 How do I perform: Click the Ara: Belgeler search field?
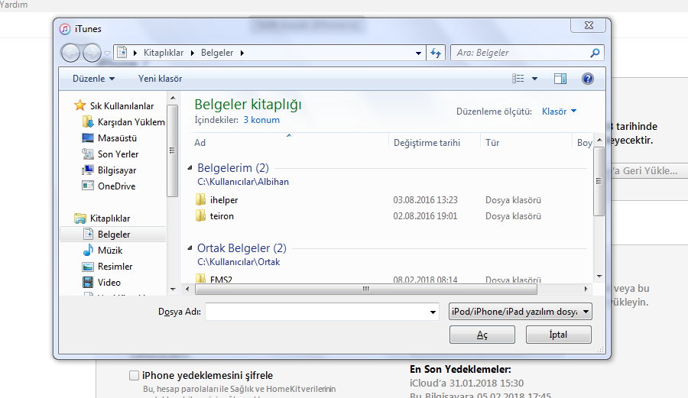520,53
